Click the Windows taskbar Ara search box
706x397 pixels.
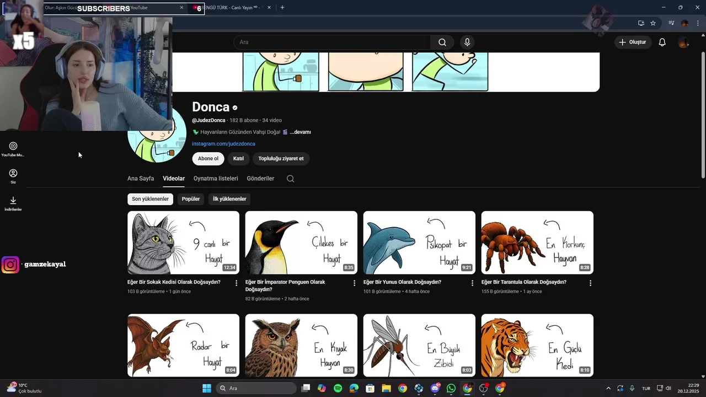click(x=256, y=388)
